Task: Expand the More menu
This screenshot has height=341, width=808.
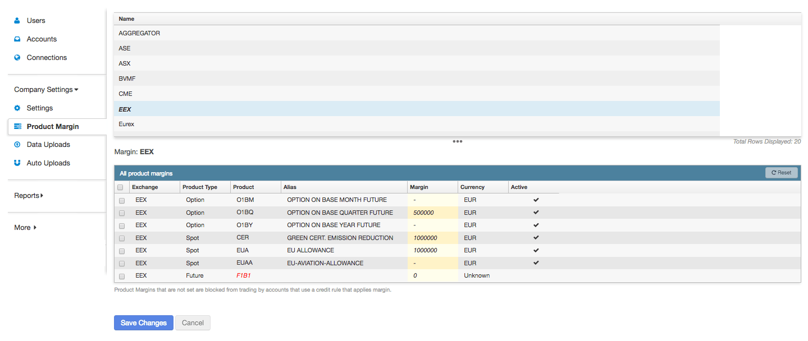Action: point(25,228)
